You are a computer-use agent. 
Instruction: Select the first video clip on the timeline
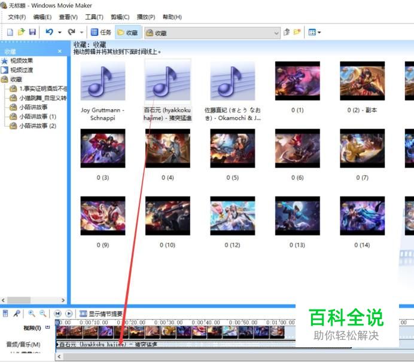(62, 332)
